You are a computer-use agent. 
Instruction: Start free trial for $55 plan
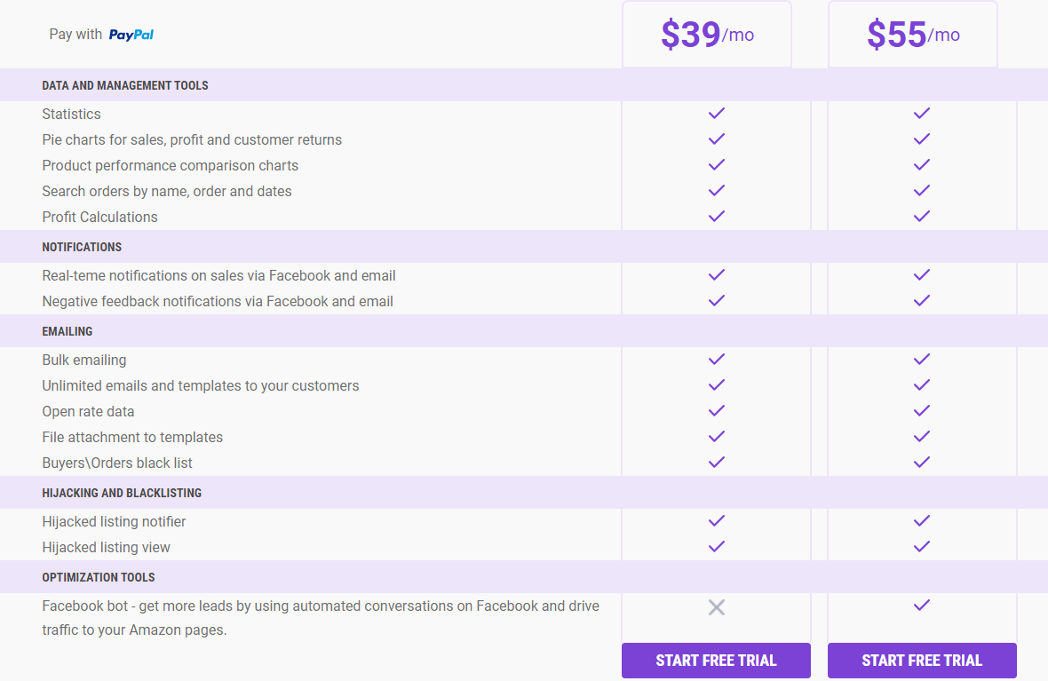click(922, 661)
